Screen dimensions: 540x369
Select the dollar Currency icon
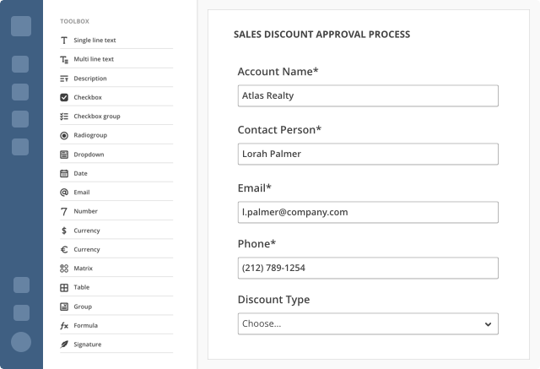(x=64, y=231)
